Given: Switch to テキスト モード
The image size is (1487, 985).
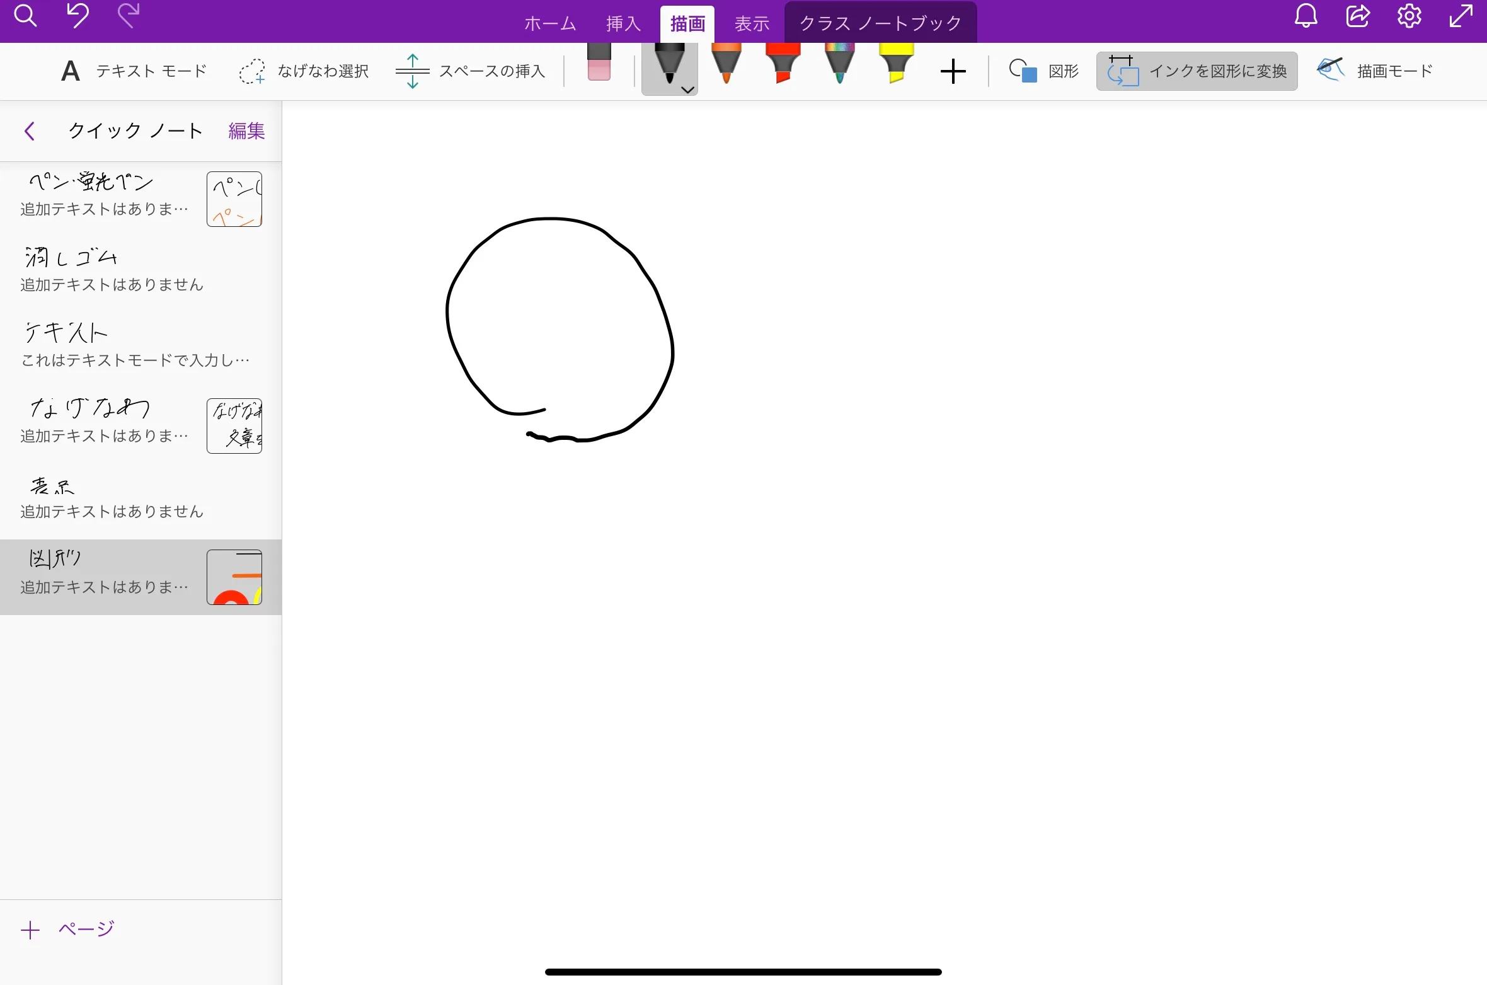Looking at the screenshot, I should [x=132, y=71].
